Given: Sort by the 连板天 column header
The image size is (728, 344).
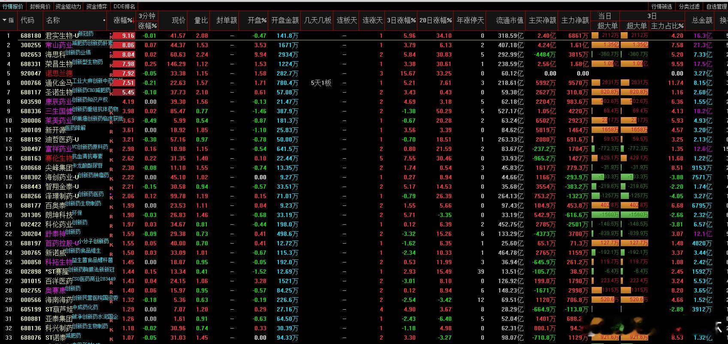Looking at the screenshot, I should click(347, 20).
